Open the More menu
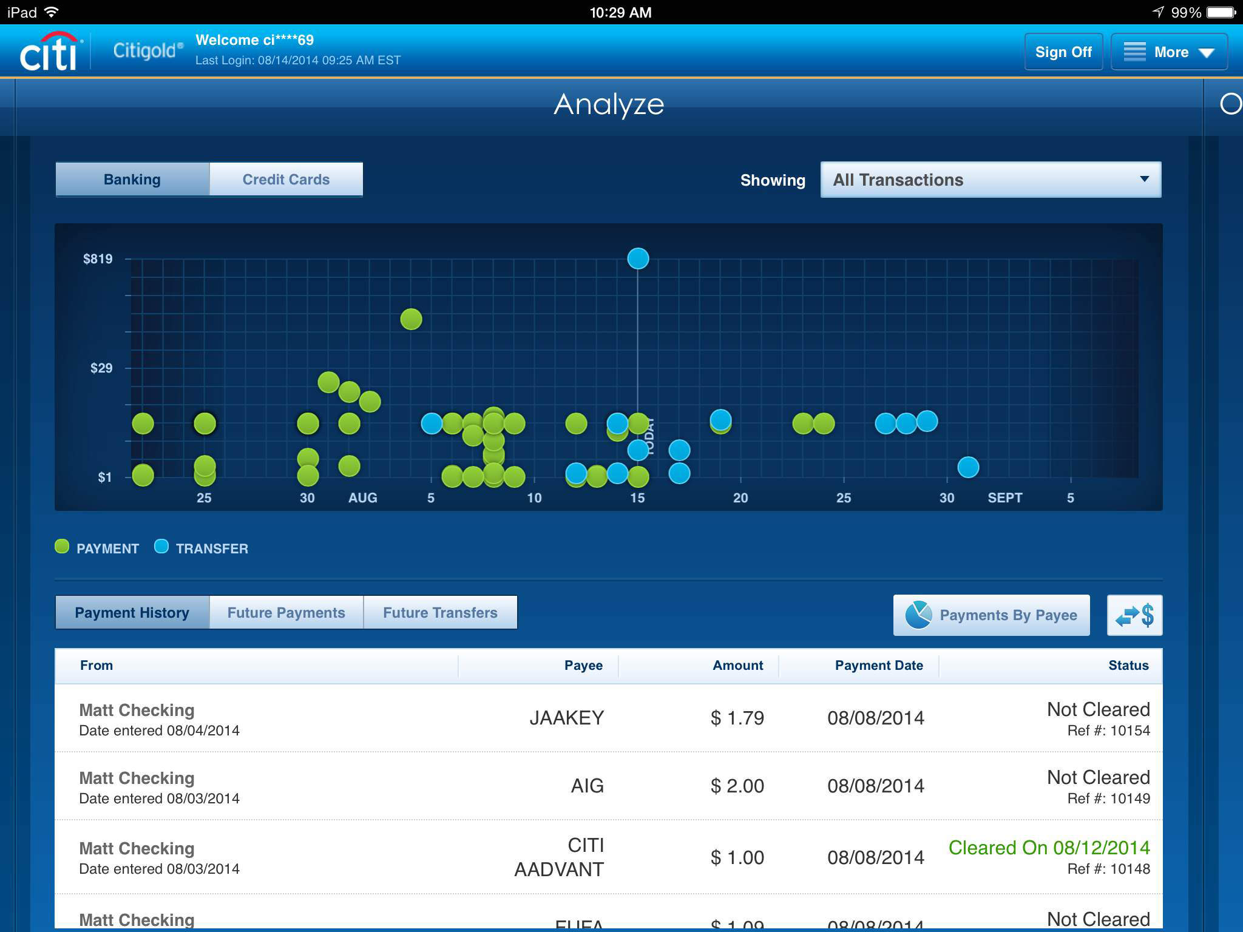The image size is (1243, 932). pyautogui.click(x=1169, y=52)
